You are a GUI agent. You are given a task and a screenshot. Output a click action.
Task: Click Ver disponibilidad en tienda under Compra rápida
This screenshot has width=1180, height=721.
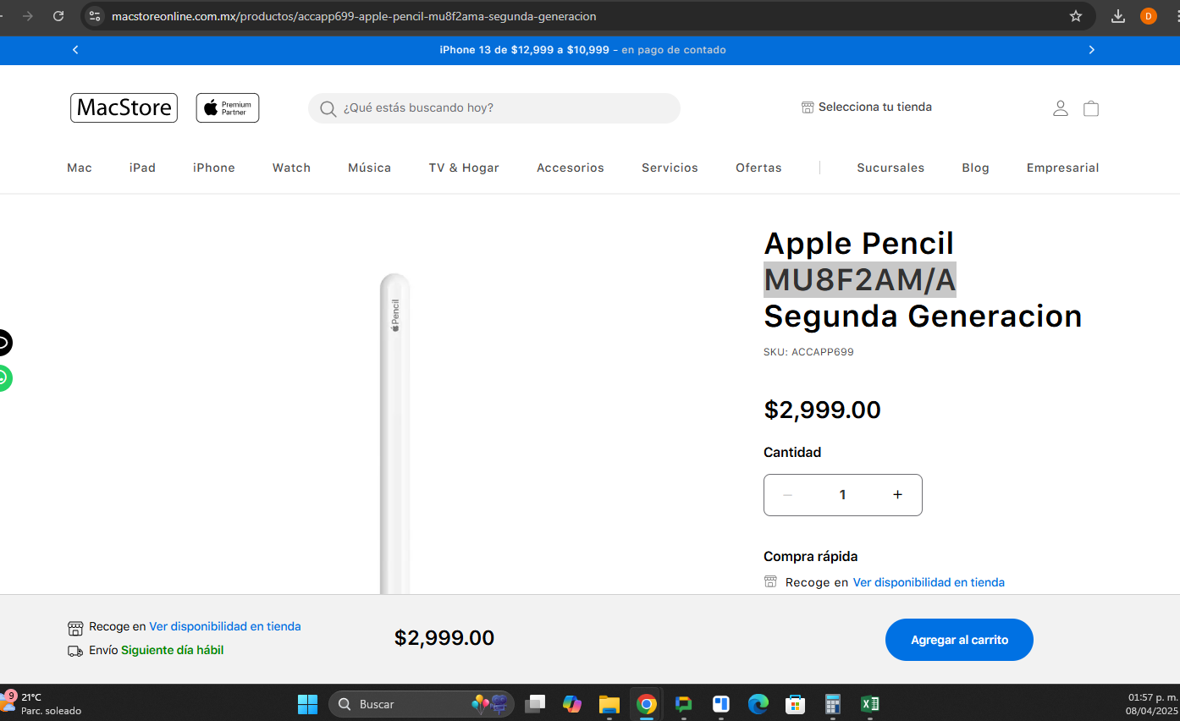(x=929, y=582)
